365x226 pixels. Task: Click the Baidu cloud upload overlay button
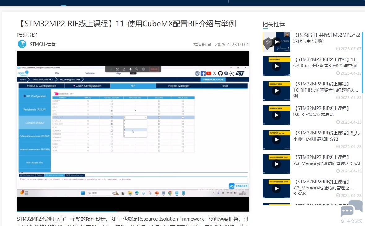coord(239,186)
